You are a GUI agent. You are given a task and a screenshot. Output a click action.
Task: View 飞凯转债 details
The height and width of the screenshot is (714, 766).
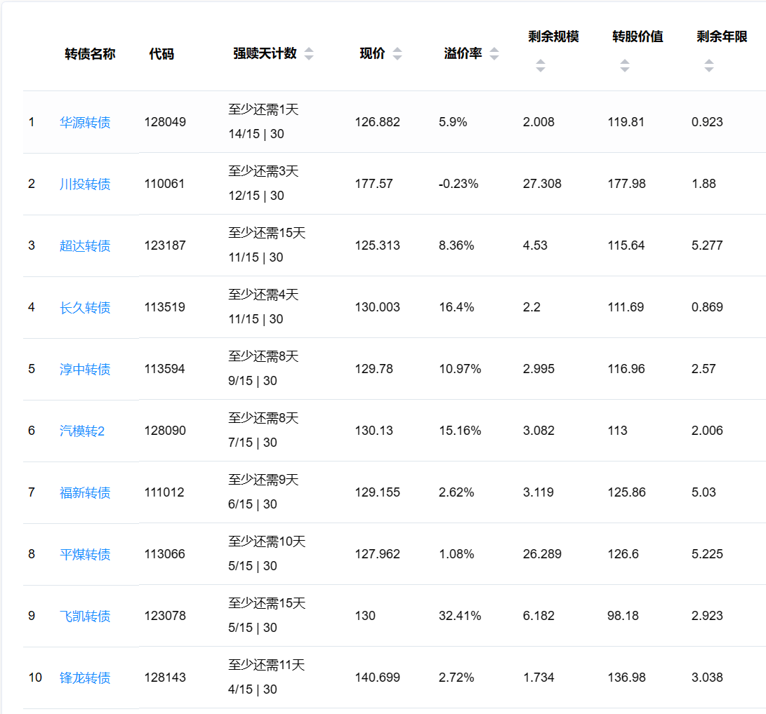point(85,617)
